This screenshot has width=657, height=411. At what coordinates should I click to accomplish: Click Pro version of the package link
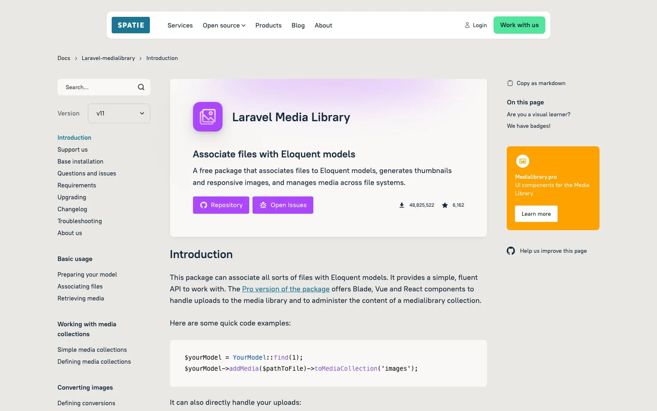(x=286, y=289)
